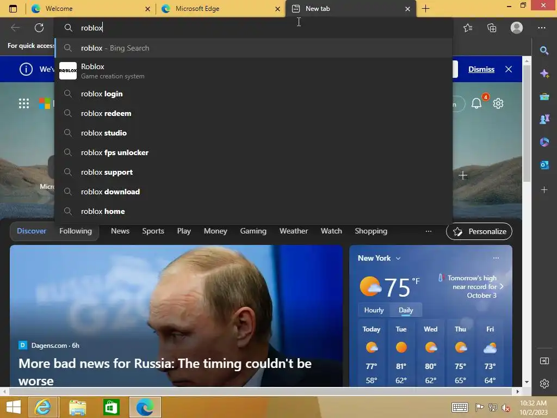
Task: Open touch keyboard tray icon
Action: (459, 407)
